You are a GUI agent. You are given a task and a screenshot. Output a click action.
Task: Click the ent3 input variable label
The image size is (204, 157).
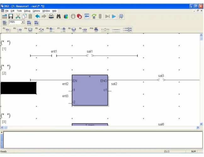coord(65,96)
